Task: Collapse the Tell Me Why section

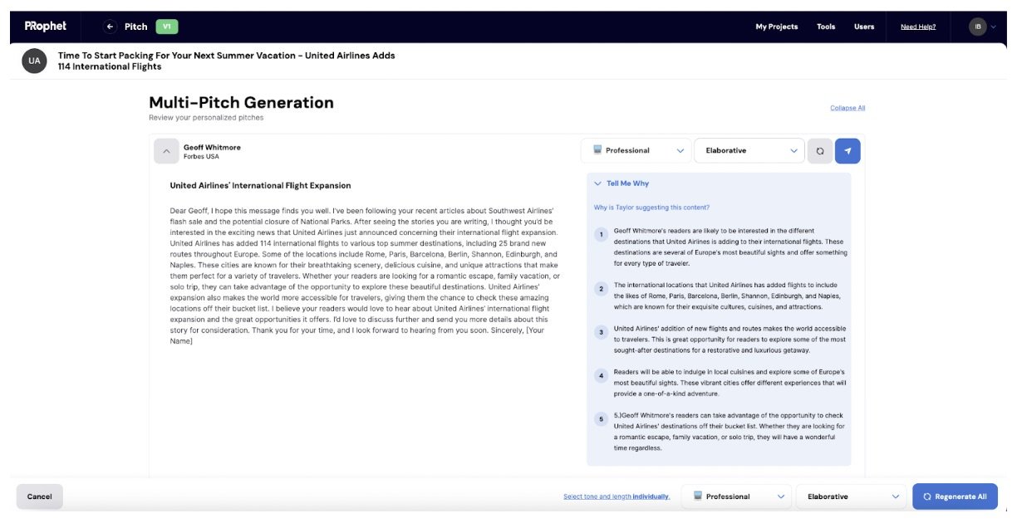Action: (x=598, y=183)
